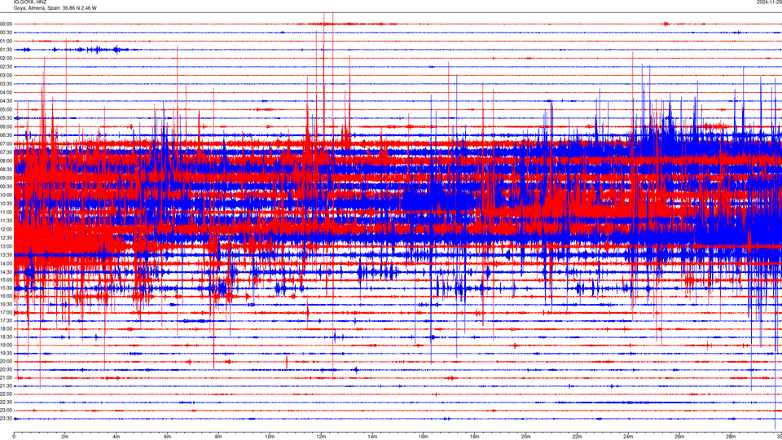Pick the 19:30 row label
782x440 pixels.
pyautogui.click(x=7, y=353)
